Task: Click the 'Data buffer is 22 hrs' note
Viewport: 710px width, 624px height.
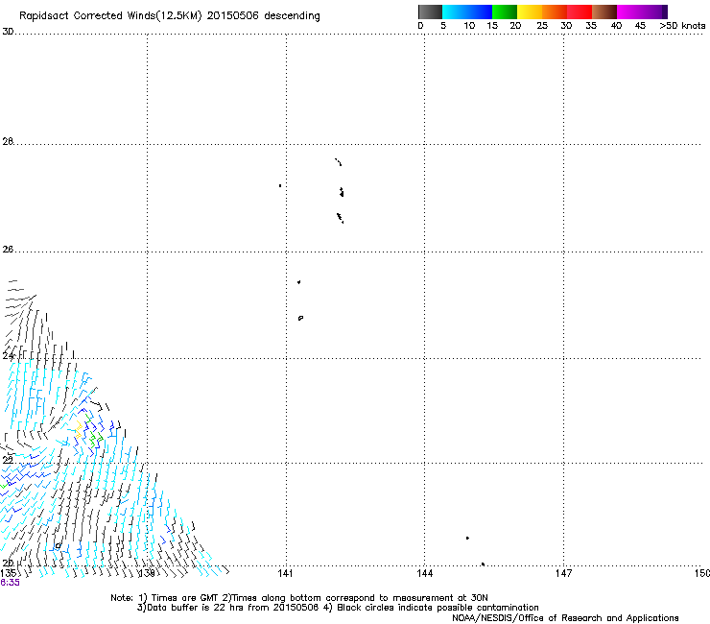Action: tap(338, 608)
